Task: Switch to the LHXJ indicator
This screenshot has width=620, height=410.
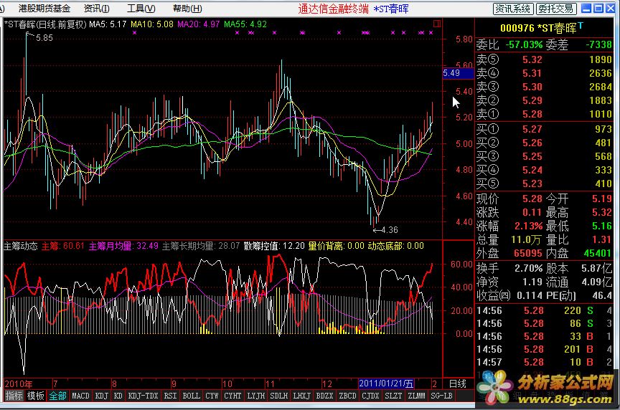Action: 301,396
